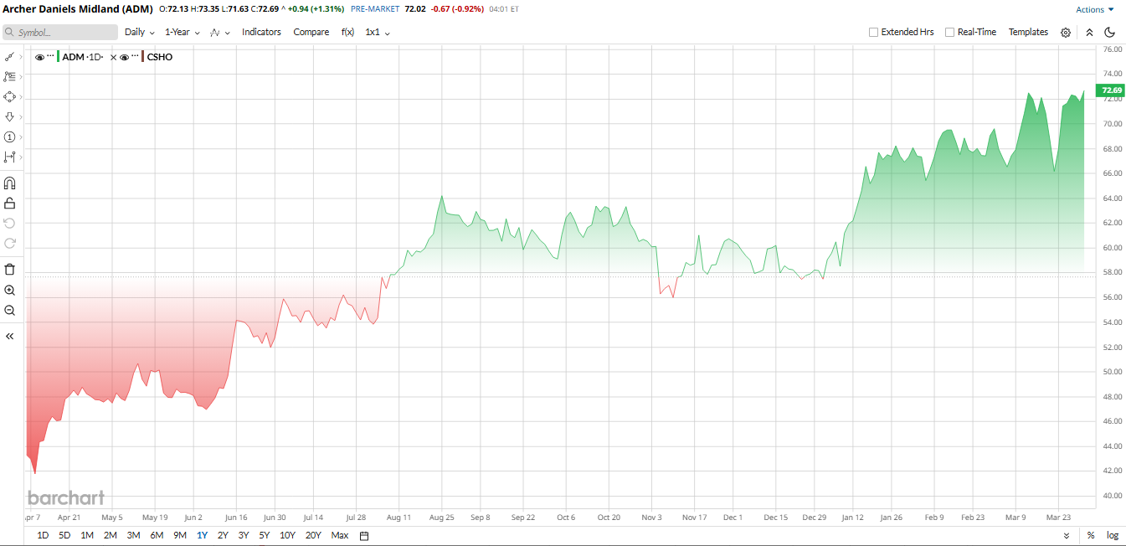Open the Templates menu
Image resolution: width=1126 pixels, height=546 pixels.
click(x=1028, y=32)
